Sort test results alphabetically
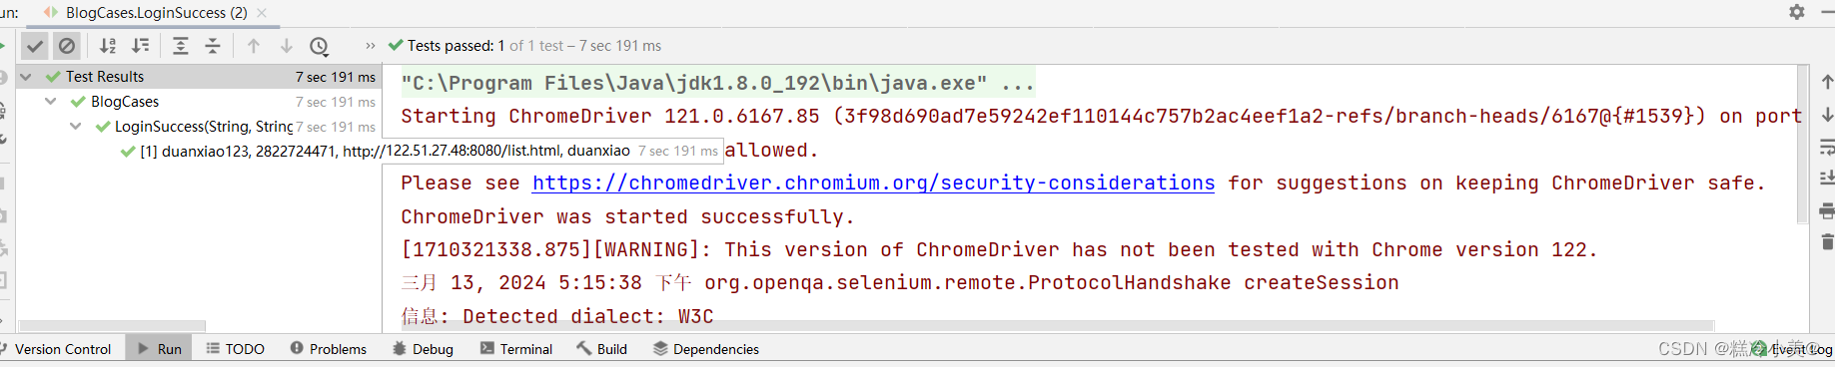Viewport: 1835px width, 367px height. tap(108, 46)
